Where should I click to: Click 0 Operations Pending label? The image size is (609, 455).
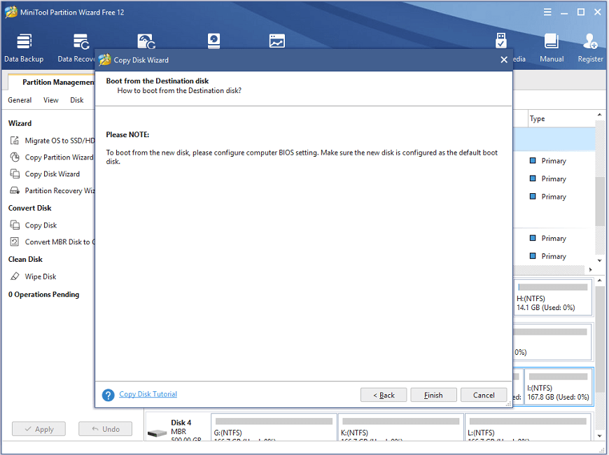point(43,295)
